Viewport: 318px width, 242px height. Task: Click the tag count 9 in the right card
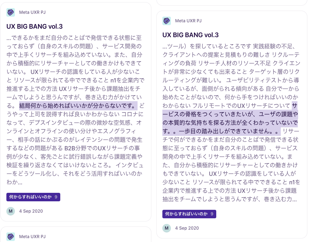coord(212,214)
